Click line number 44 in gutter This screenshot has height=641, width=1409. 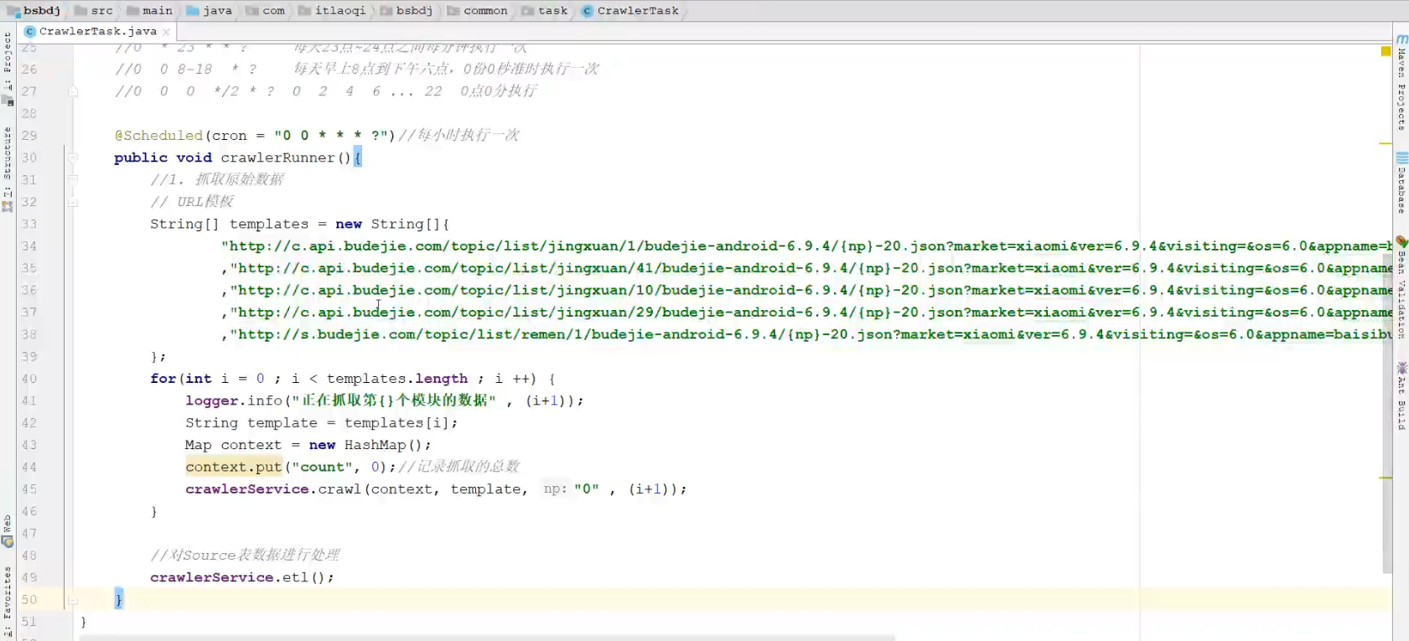(x=29, y=467)
